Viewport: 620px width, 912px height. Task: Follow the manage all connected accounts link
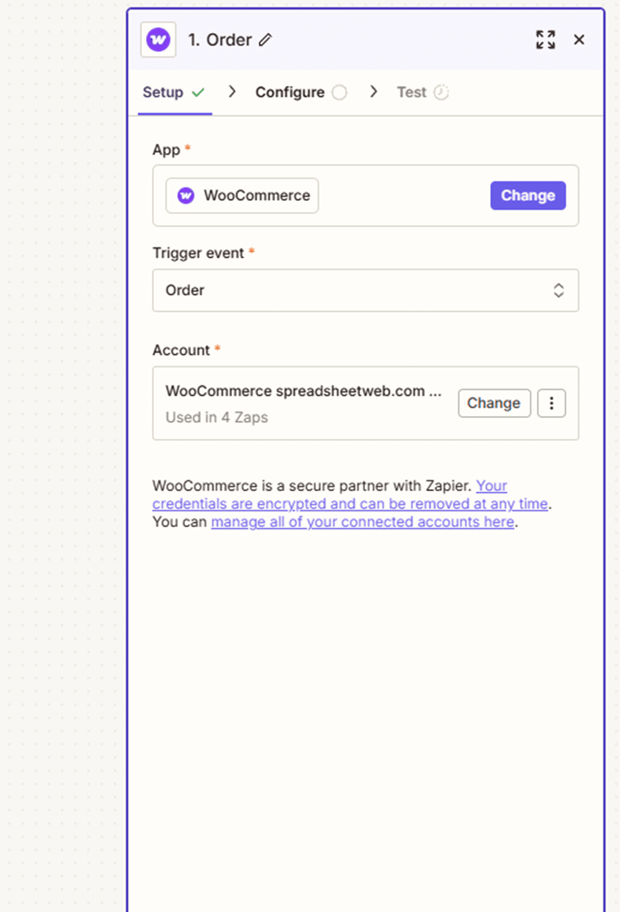362,522
